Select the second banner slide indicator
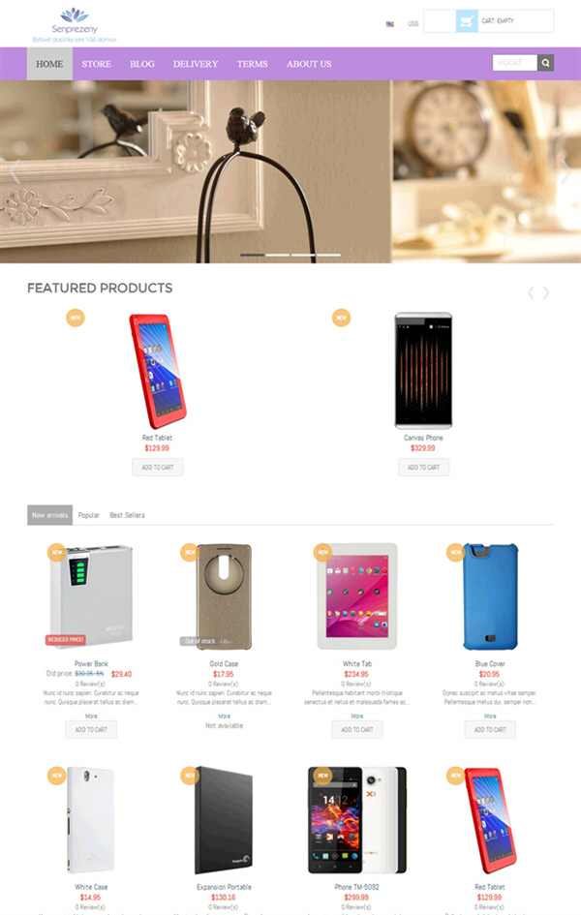581x915 pixels. [278, 255]
